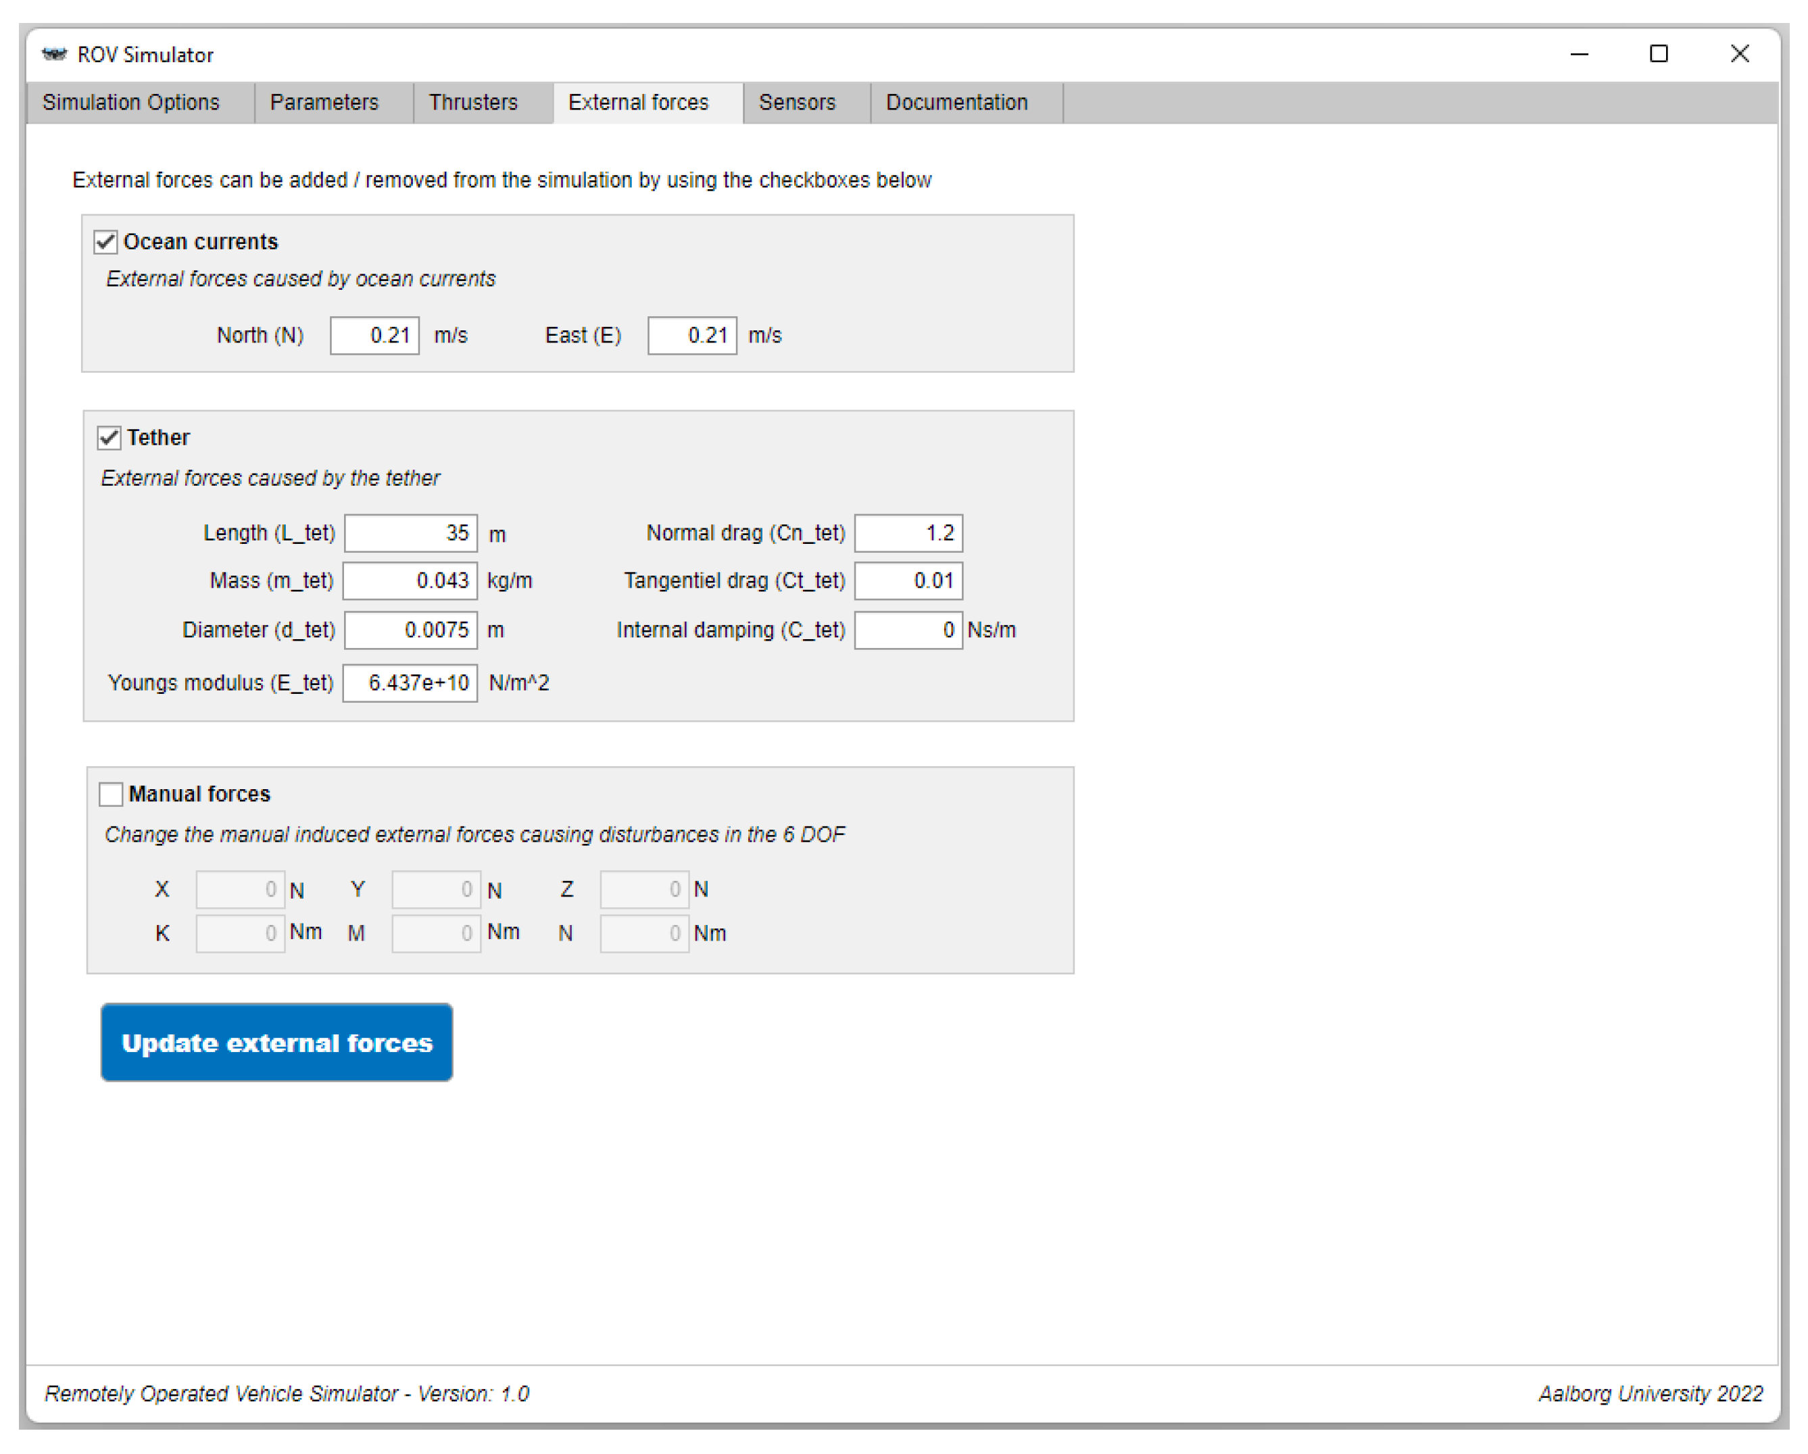Open the Documentation tab
Viewport: 1808px width, 1454px height.
pyautogui.click(x=956, y=102)
